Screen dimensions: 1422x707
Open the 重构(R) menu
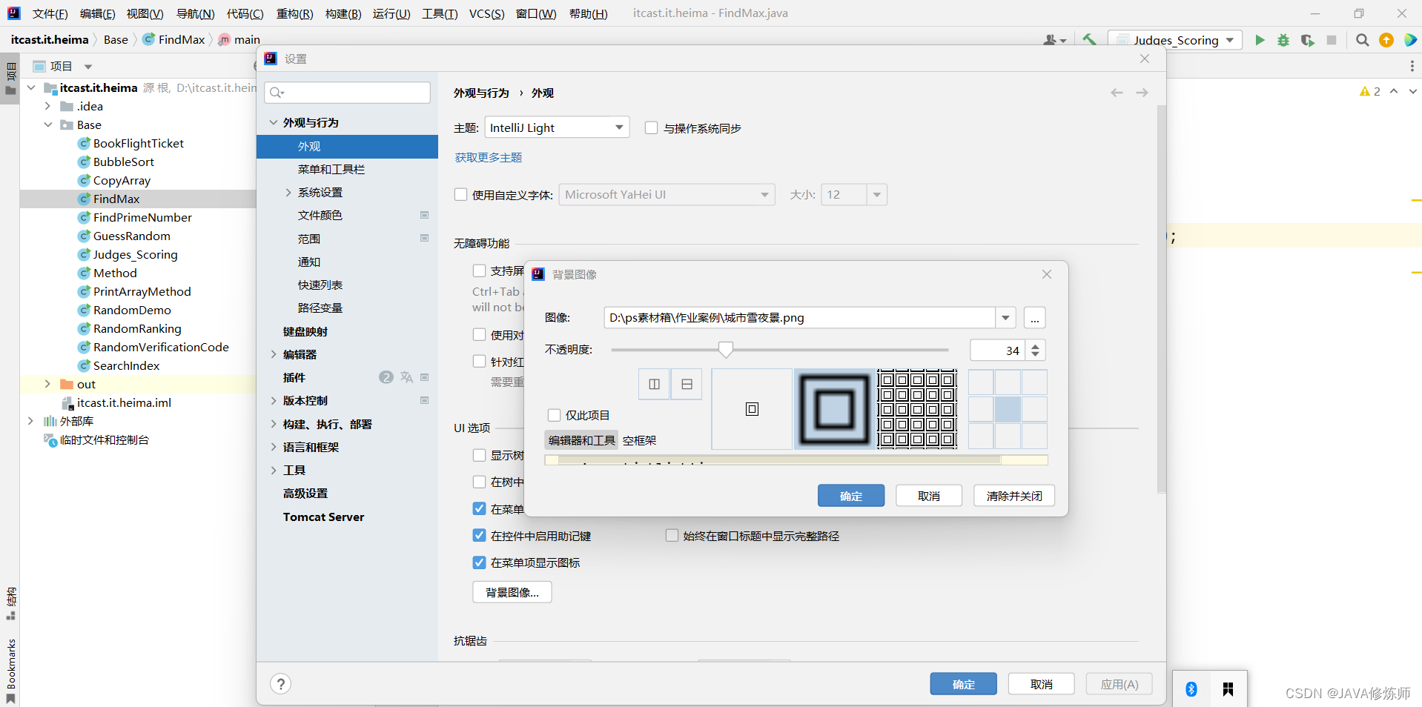coord(294,13)
